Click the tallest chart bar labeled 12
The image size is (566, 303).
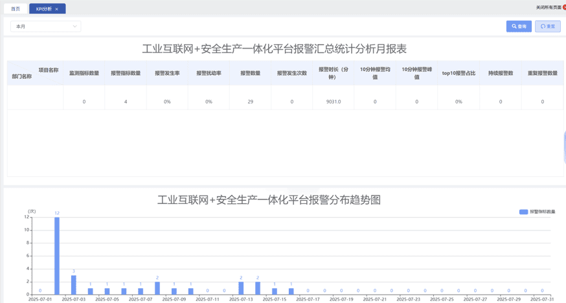(x=57, y=256)
